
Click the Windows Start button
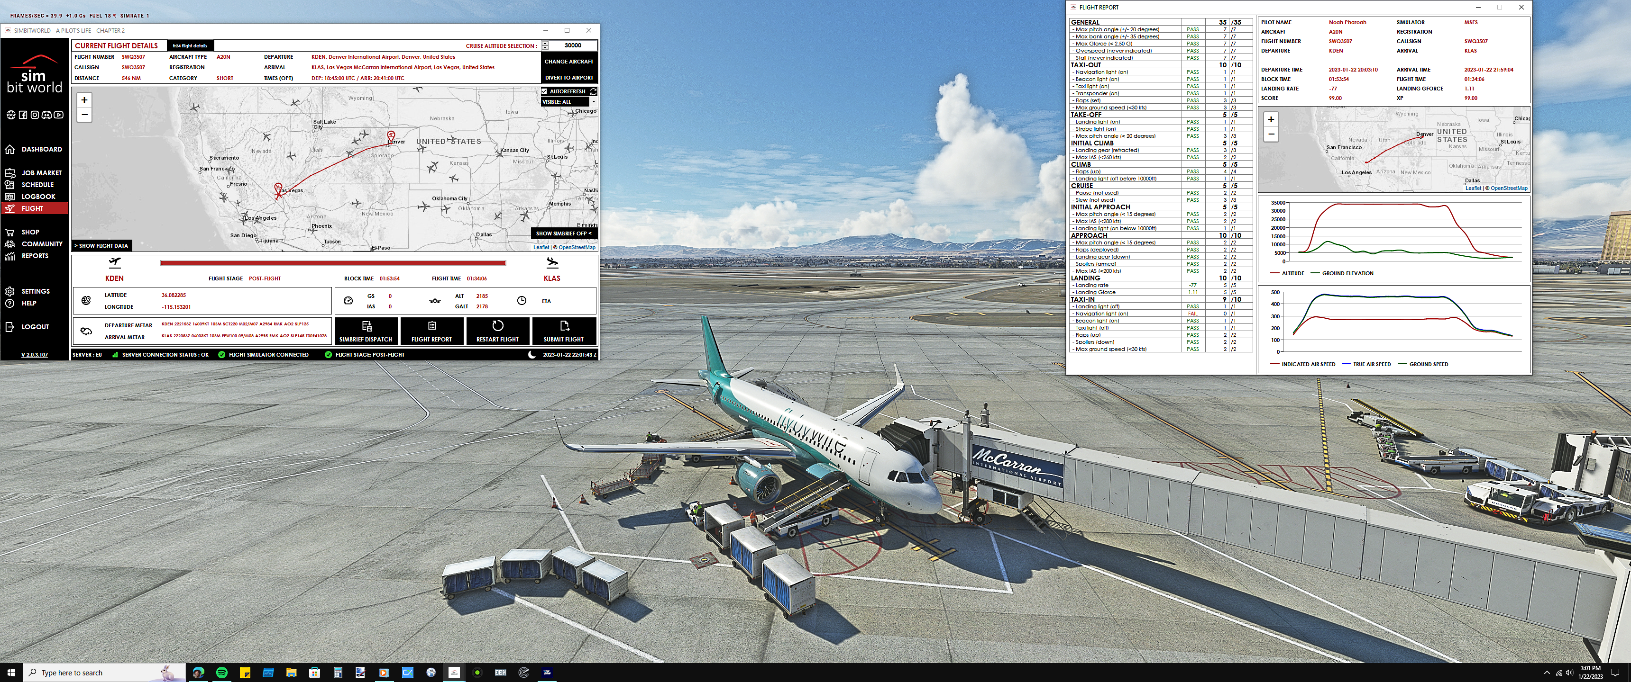[x=11, y=673]
